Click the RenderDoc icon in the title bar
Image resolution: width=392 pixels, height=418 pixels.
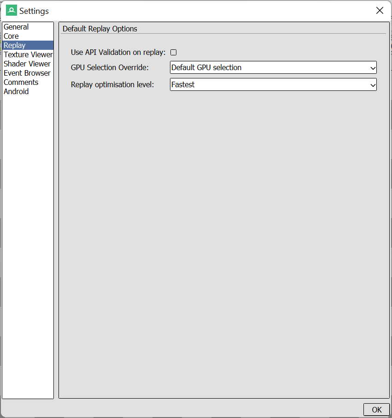pyautogui.click(x=12, y=11)
